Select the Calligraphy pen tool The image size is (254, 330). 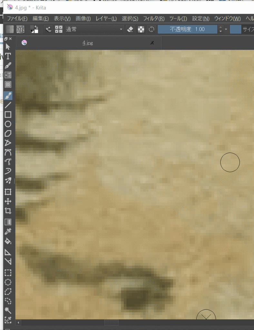tap(8, 66)
